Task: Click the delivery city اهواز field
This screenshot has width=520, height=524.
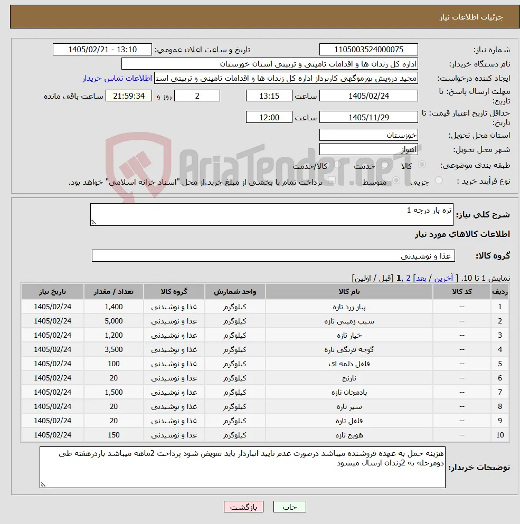Action: tap(368, 149)
